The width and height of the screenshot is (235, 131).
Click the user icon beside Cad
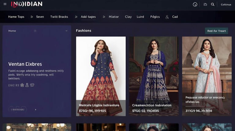167,17
